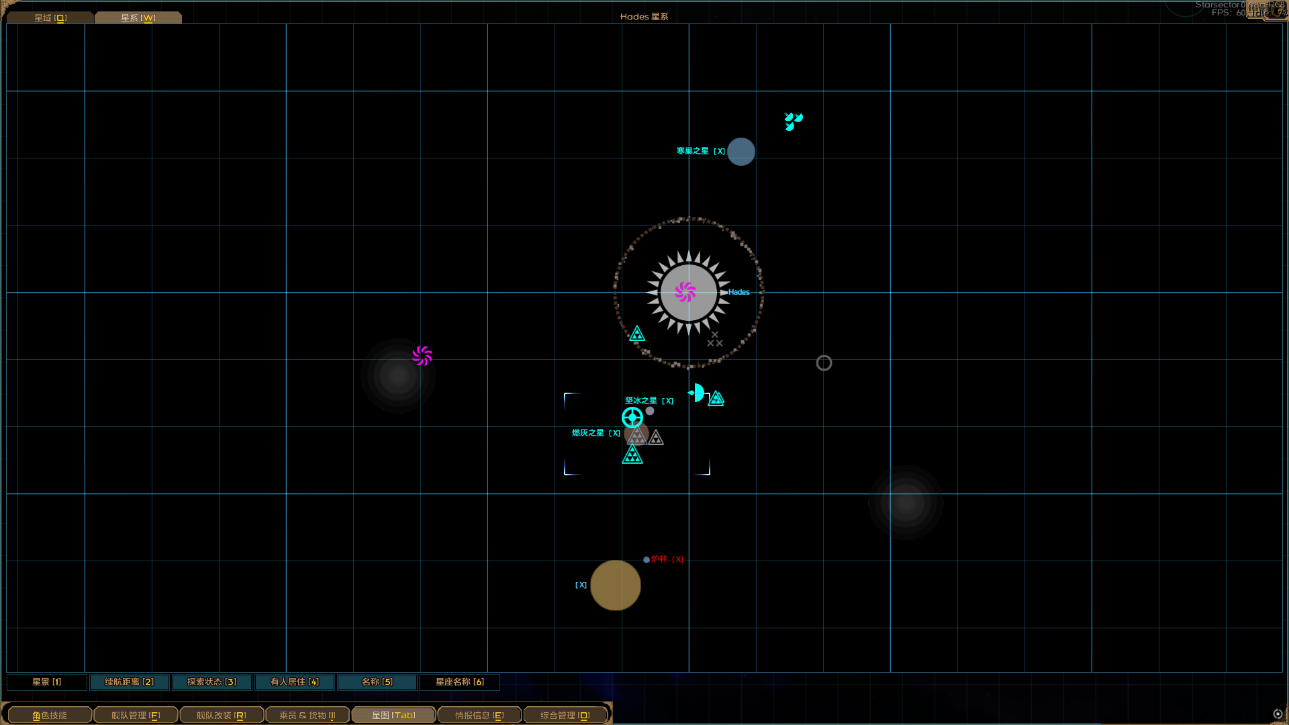
Task: Click the large tan gas giant planet
Action: click(615, 585)
